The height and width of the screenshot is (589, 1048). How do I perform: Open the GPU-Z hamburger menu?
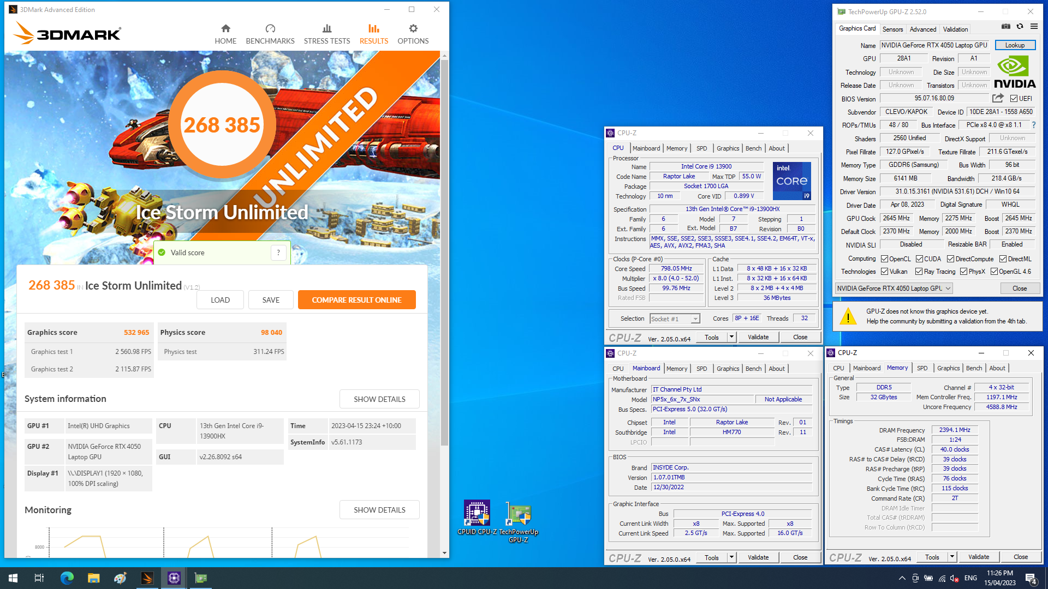(1034, 26)
